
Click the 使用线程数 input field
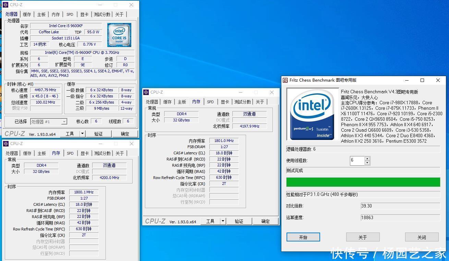point(357,161)
